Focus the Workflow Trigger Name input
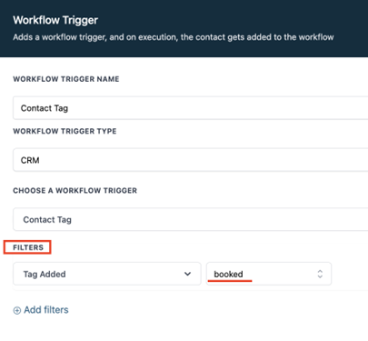Image resolution: width=368 pixels, height=341 pixels. coord(190,108)
